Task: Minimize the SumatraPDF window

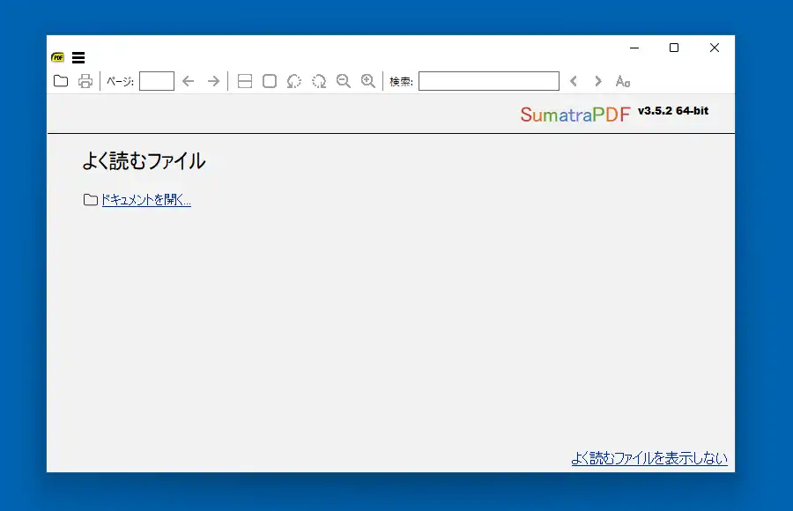Action: [634, 48]
